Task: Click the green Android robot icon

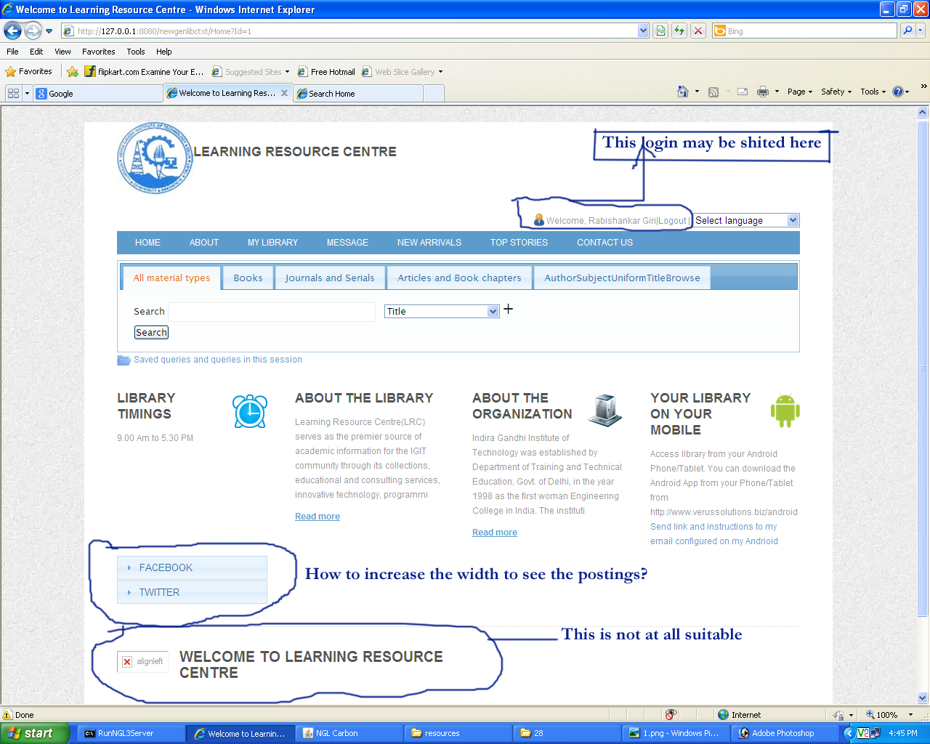Action: click(785, 411)
